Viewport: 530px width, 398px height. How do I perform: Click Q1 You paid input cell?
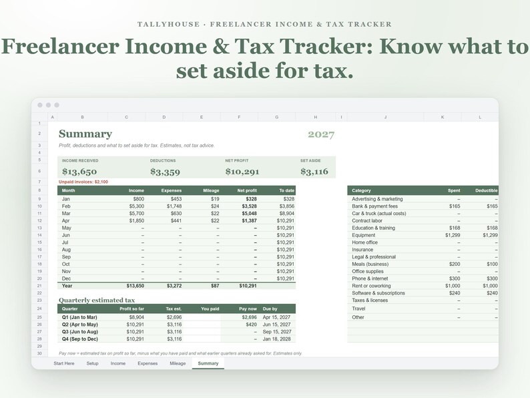click(202, 317)
